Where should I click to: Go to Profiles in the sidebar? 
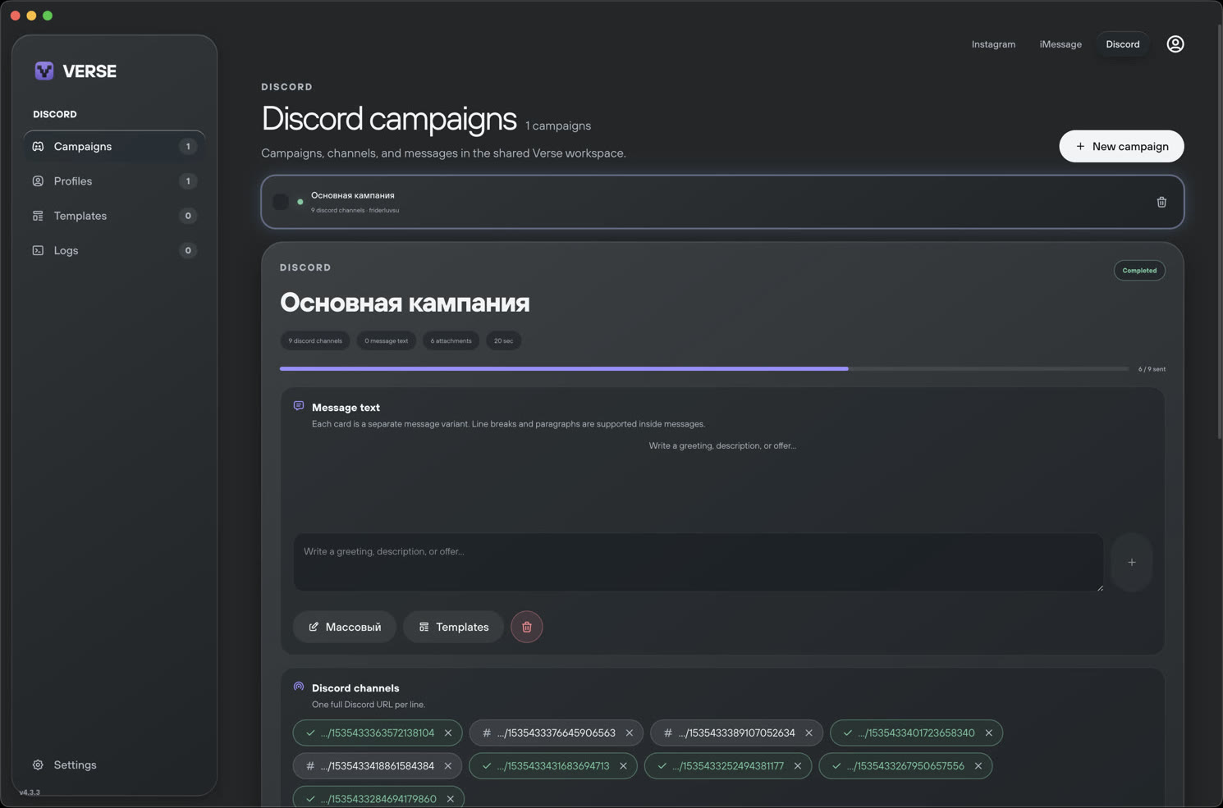(114, 181)
